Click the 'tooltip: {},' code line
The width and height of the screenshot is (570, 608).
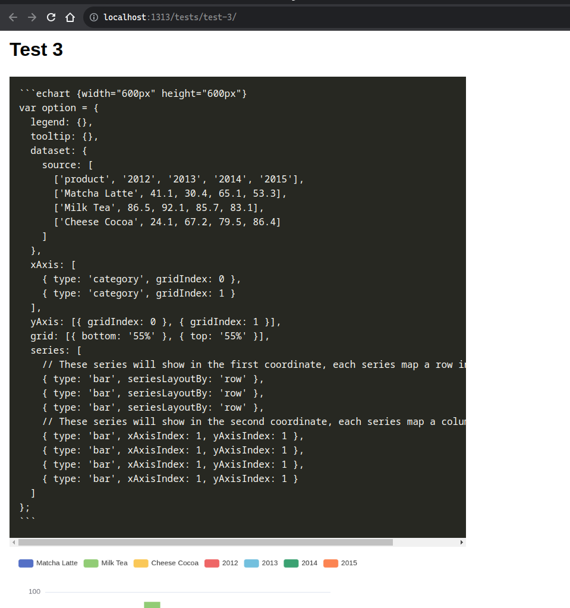[64, 137]
